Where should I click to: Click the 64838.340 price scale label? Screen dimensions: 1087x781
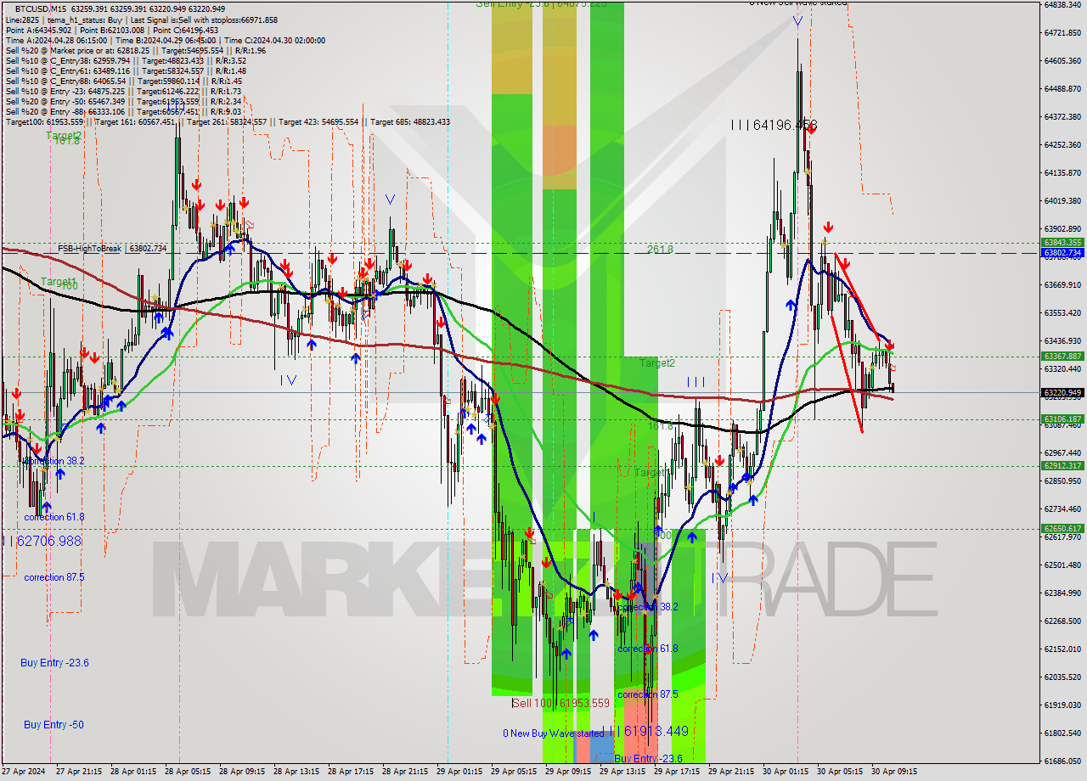(1062, 4)
